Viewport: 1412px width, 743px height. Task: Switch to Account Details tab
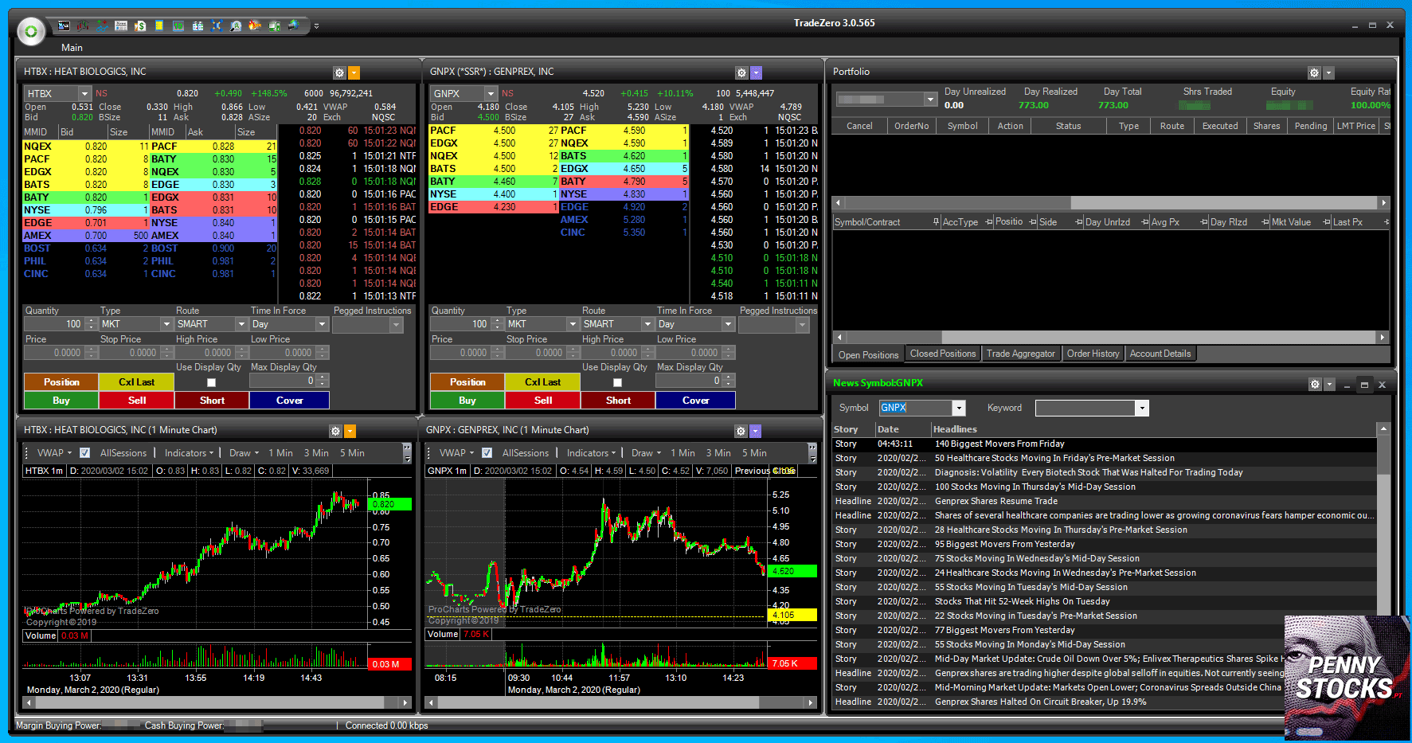click(x=1160, y=354)
